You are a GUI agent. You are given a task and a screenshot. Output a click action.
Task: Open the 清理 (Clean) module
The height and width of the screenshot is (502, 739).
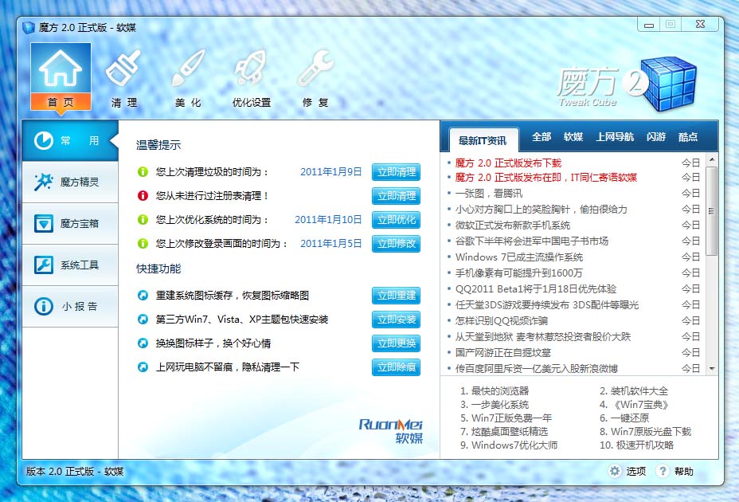[123, 76]
